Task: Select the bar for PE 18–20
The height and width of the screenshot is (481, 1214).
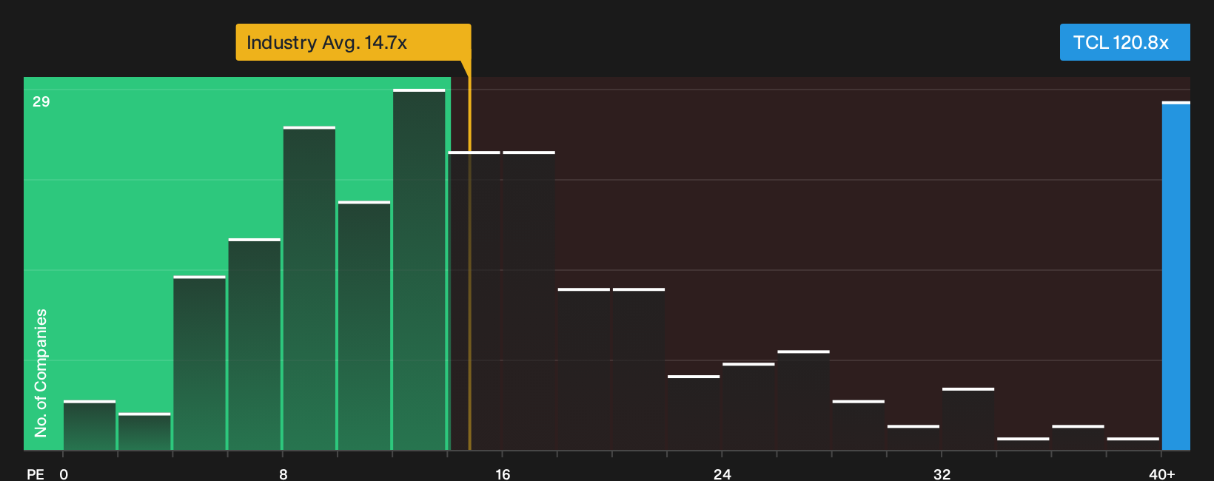Action: 584,369
